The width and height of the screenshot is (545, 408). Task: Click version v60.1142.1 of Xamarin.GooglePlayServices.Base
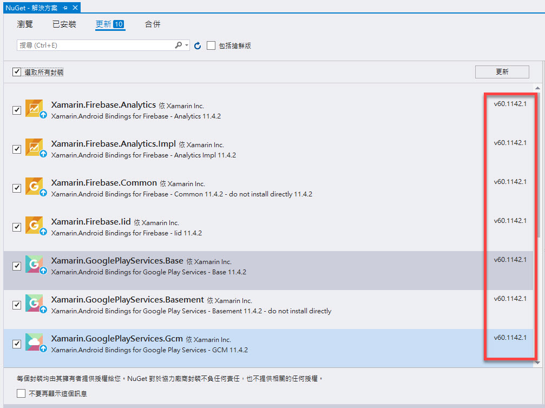coord(510,260)
